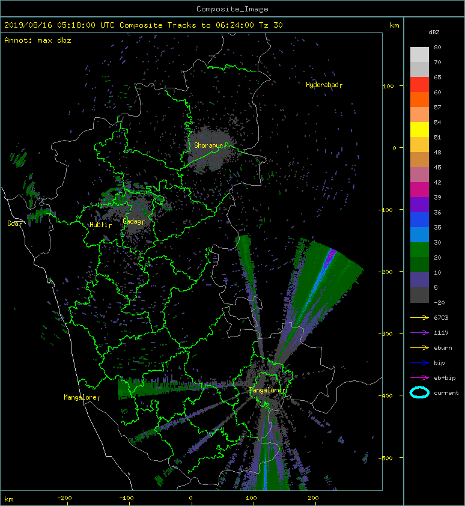
Task: Click the yellow eburn arrow legend icon
Action: tap(419, 347)
